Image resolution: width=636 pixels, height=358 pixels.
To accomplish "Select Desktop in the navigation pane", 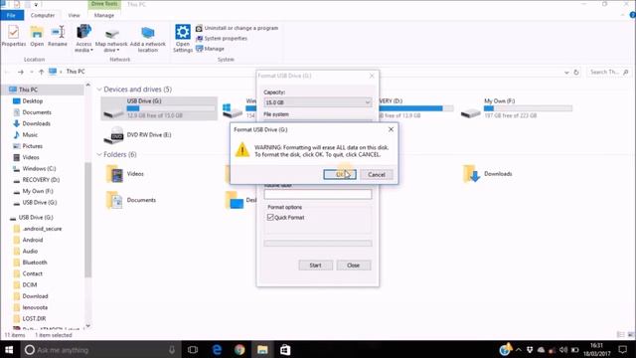I will click(x=33, y=100).
